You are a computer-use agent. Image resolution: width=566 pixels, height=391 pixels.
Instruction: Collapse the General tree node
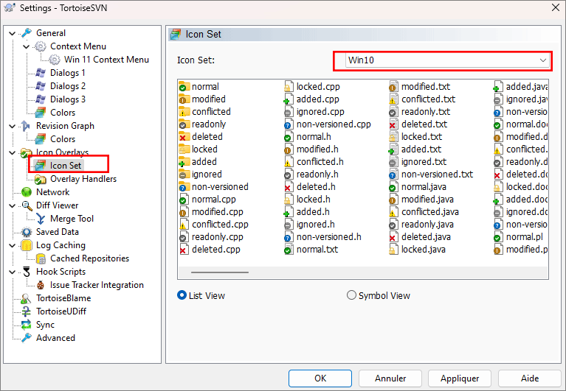pos(13,33)
